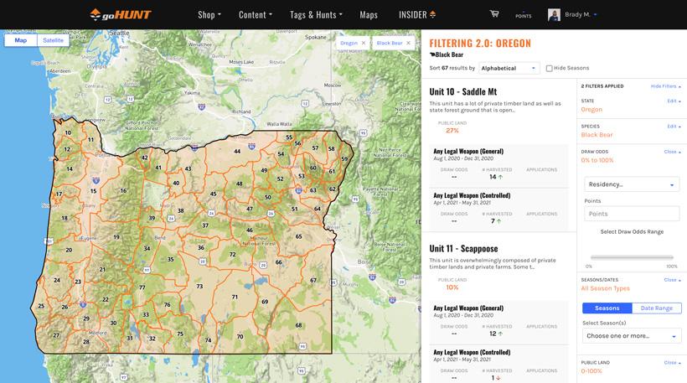Open the Alphabetical sort dropdown
This screenshot has height=383, width=687.
509,68
